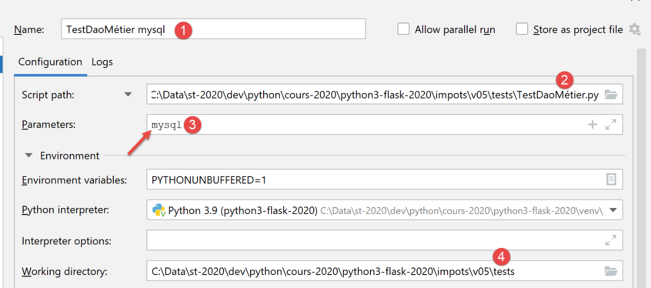Check the Store as project file box
This screenshot has width=651, height=288.
pyautogui.click(x=522, y=29)
